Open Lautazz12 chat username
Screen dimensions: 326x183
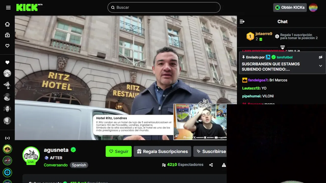tap(251, 88)
